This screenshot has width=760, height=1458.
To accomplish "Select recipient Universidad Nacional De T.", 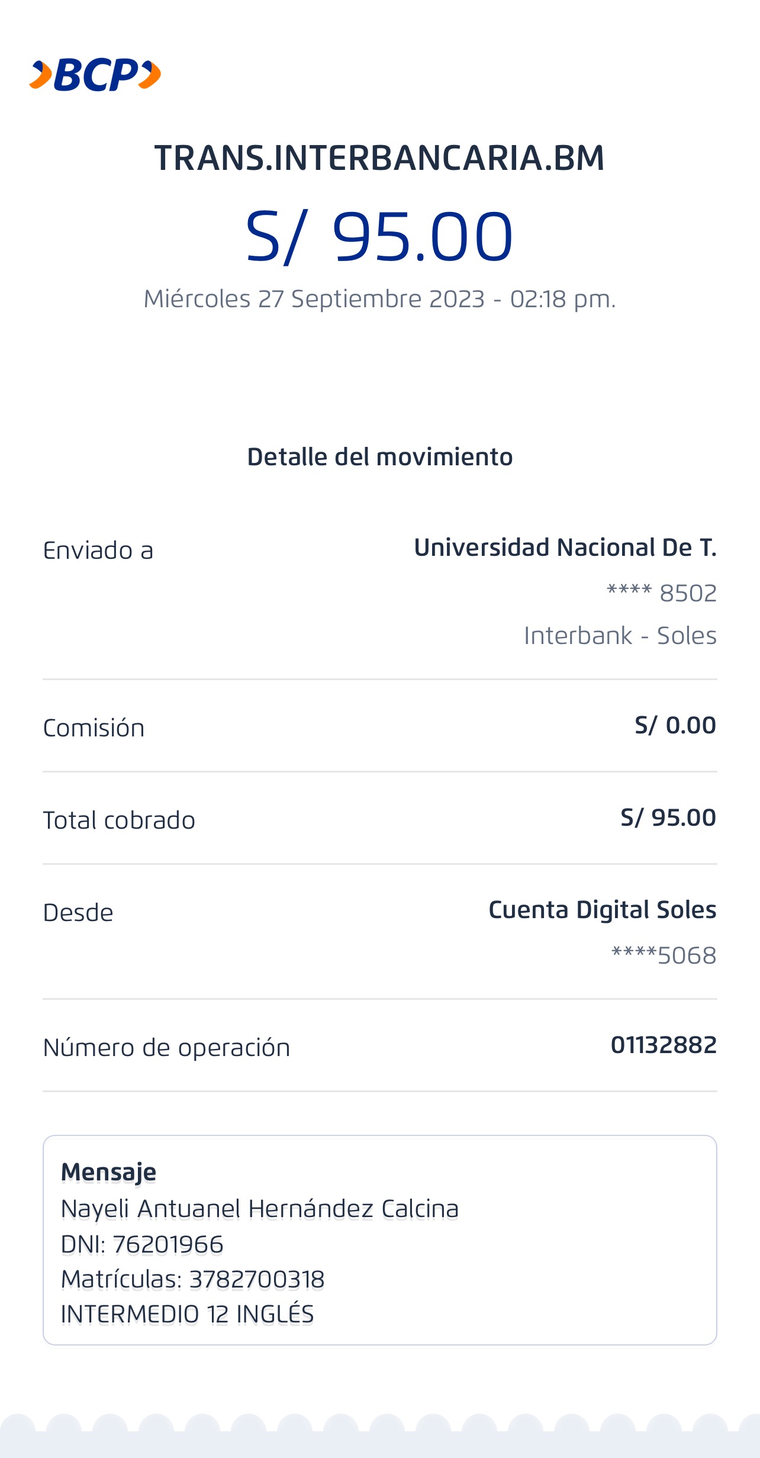I will 565,548.
